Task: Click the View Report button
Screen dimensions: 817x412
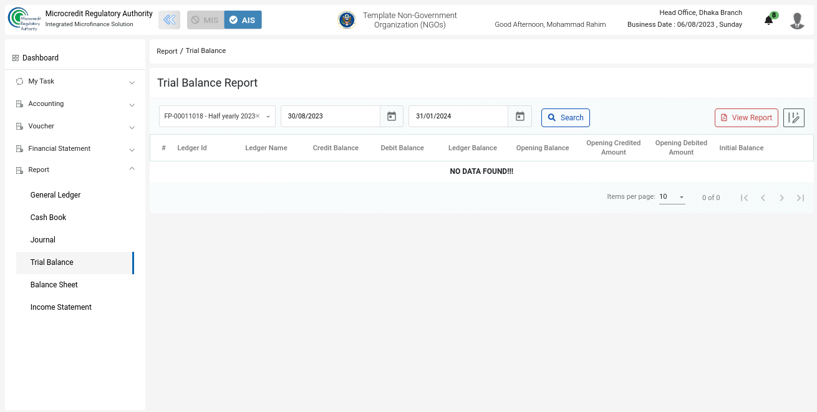Action: pos(746,118)
